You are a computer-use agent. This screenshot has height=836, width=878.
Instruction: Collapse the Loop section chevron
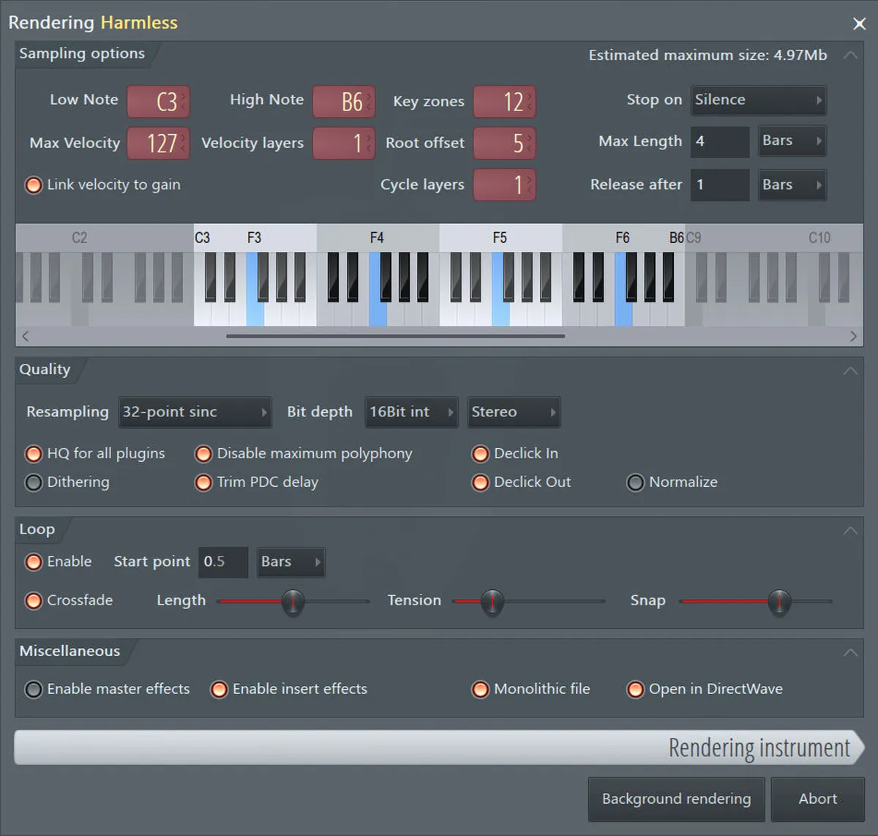[x=849, y=530]
